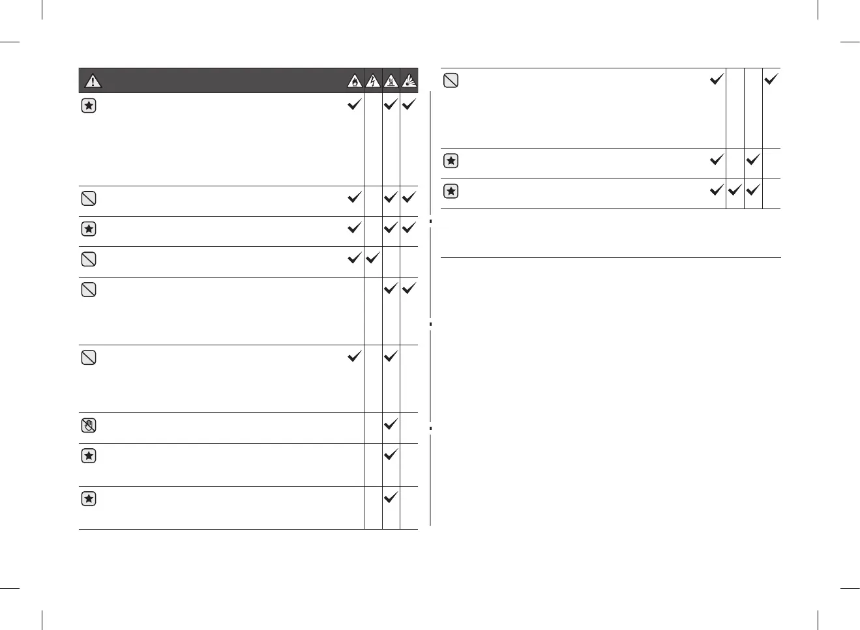
Task: Toggle the checkmark in the do-not-touch hand row
Action: [x=391, y=424]
